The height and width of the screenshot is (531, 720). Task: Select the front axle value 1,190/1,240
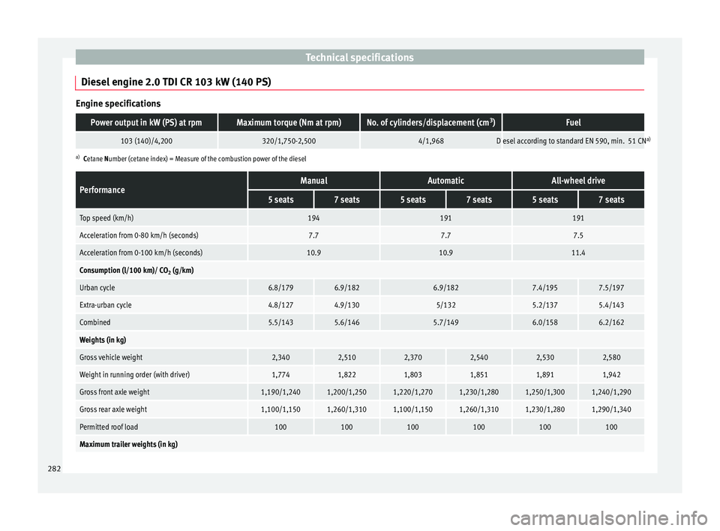click(x=280, y=392)
